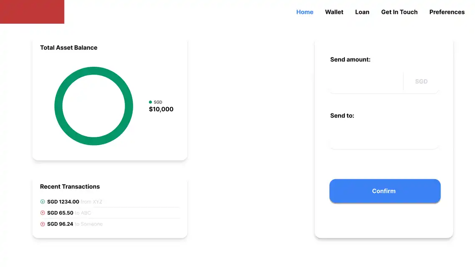Open the SGD currency selector
The height and width of the screenshot is (267, 475).
421,82
